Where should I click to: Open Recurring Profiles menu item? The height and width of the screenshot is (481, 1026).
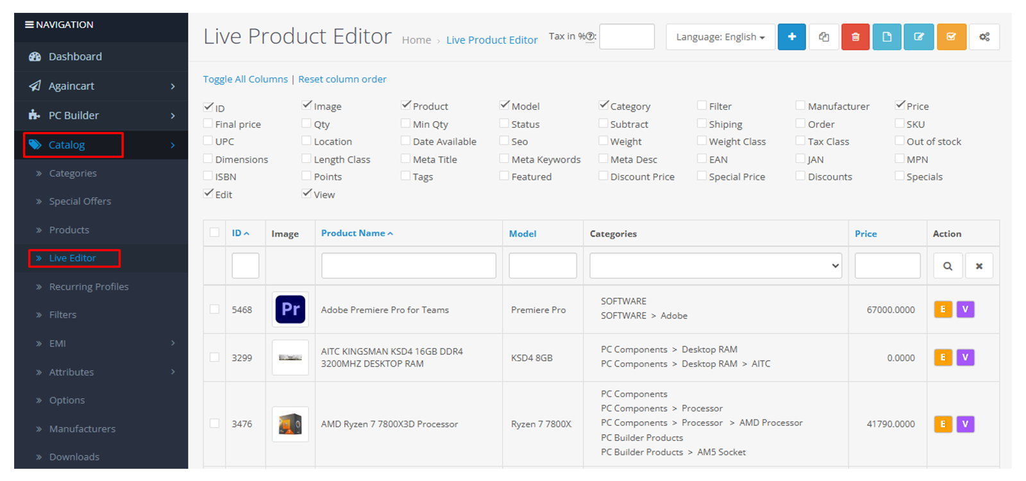pyautogui.click(x=89, y=287)
